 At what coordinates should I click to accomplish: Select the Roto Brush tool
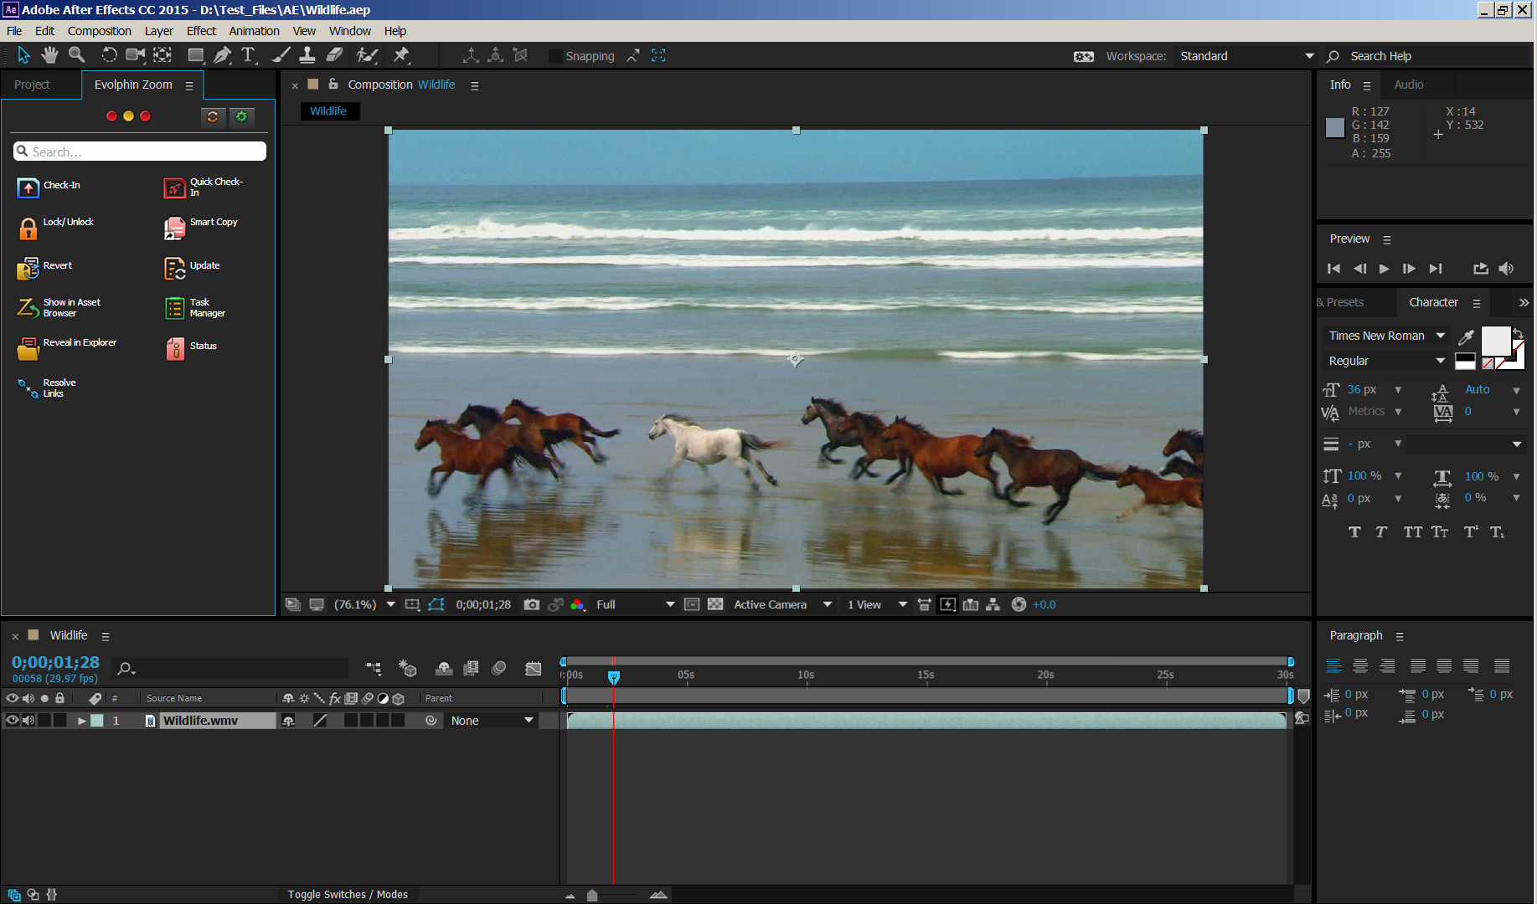pyautogui.click(x=367, y=55)
